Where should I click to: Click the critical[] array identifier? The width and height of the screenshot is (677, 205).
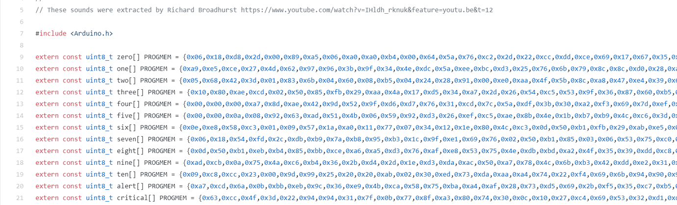136,198
